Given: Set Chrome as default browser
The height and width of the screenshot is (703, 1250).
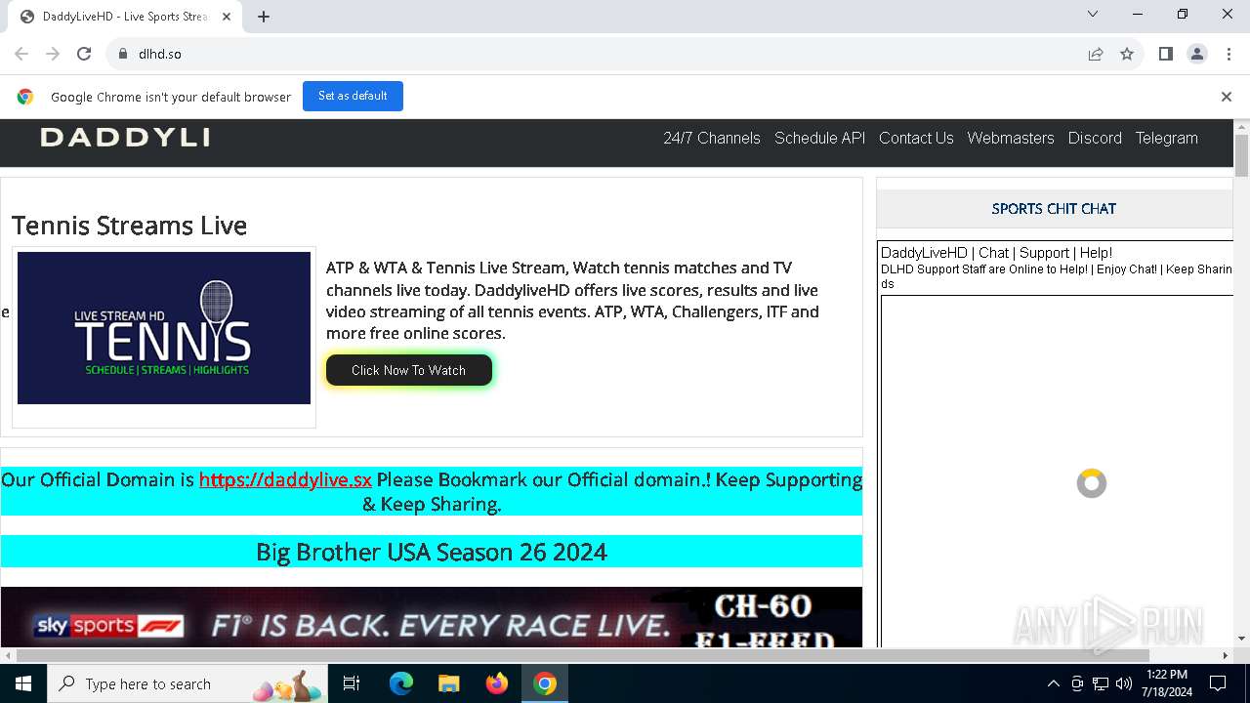Looking at the screenshot, I should [x=353, y=96].
